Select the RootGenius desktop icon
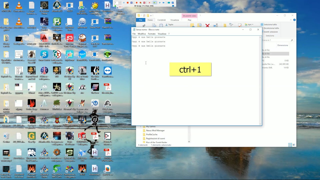This screenshot has height=180, width=320. pyautogui.click(x=107, y=56)
